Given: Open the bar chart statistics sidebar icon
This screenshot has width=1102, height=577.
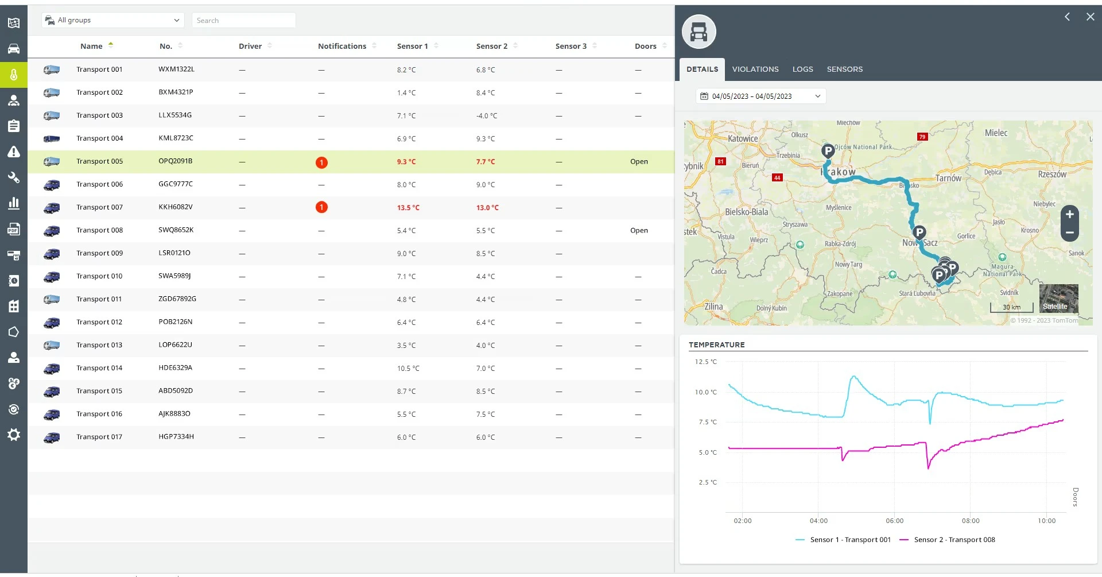Looking at the screenshot, I should point(14,203).
